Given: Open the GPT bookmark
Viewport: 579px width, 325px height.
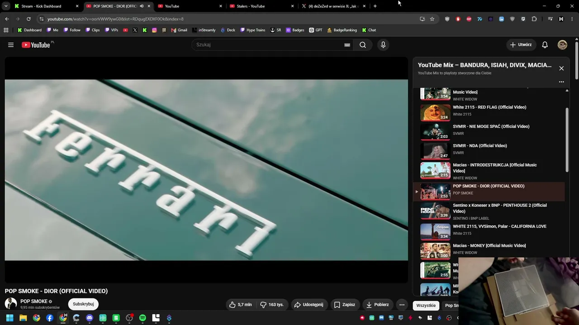Looking at the screenshot, I should pyautogui.click(x=316, y=30).
